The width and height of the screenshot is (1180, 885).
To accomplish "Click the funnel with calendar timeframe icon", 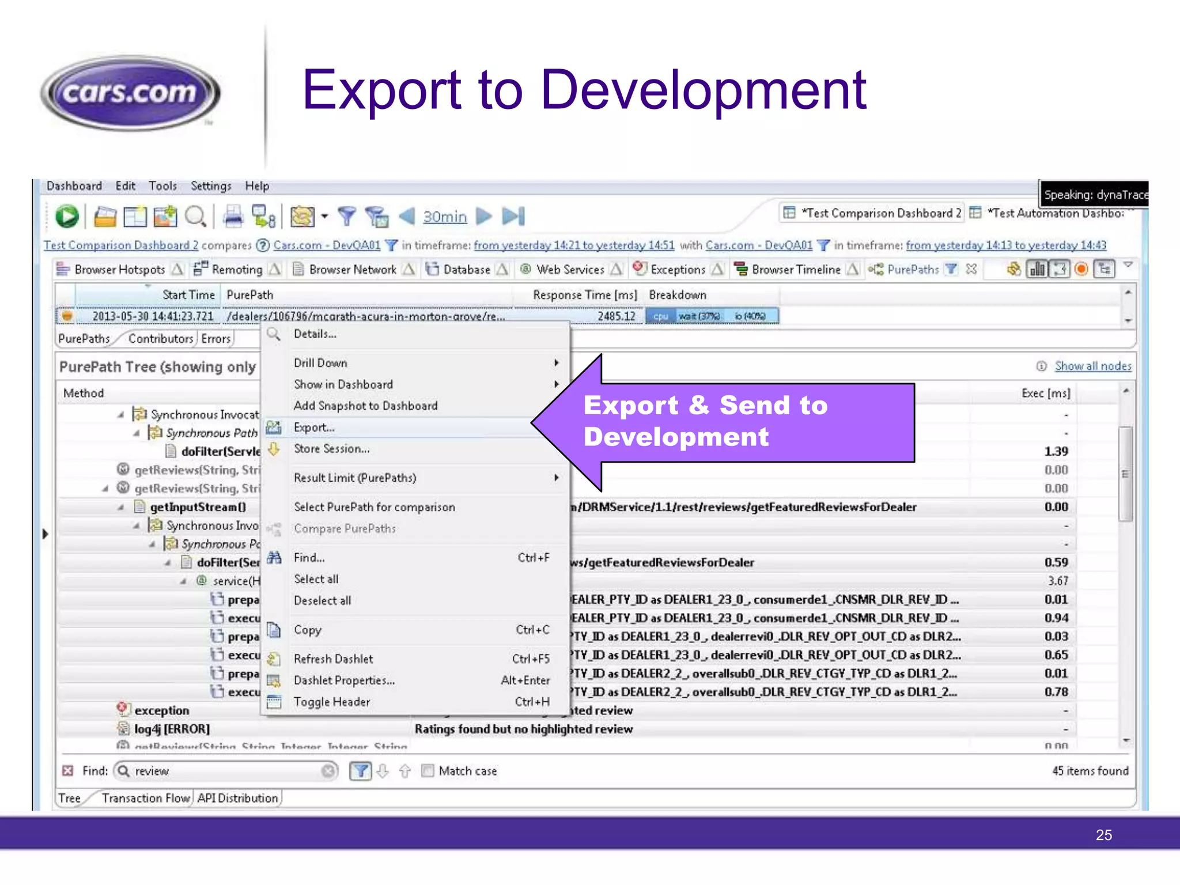I will tap(377, 217).
